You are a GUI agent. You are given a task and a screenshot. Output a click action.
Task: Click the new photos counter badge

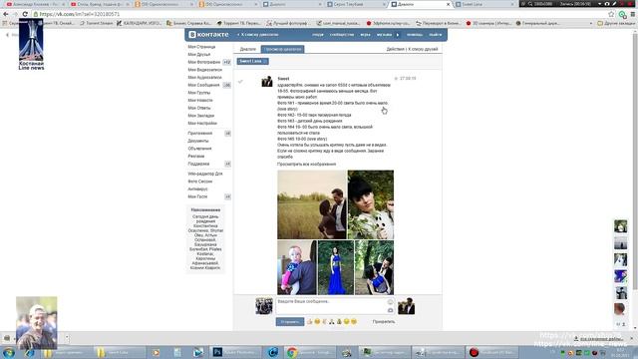pos(227,62)
